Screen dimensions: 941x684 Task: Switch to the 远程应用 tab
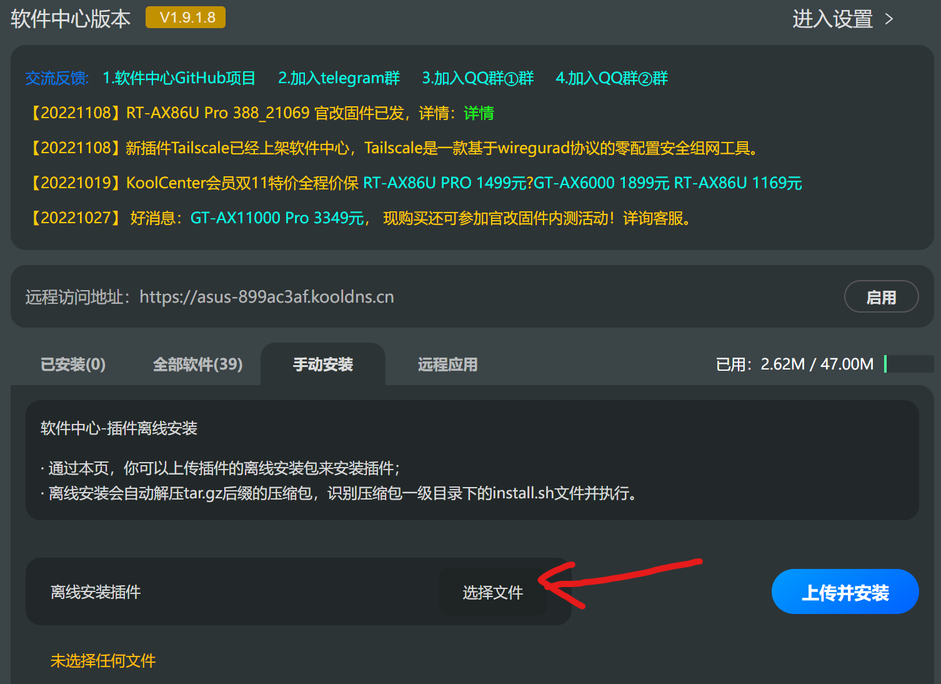447,365
